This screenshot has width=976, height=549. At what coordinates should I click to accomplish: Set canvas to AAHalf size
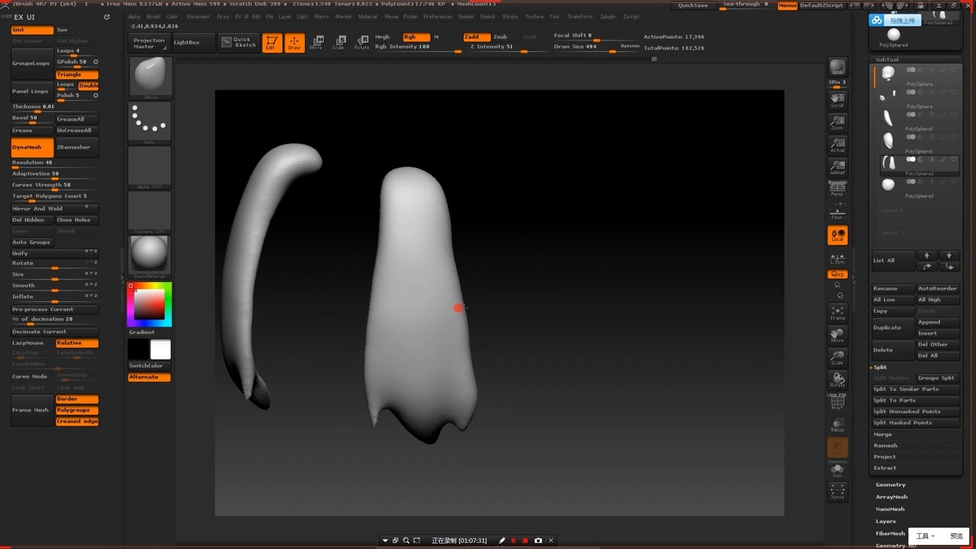837,167
